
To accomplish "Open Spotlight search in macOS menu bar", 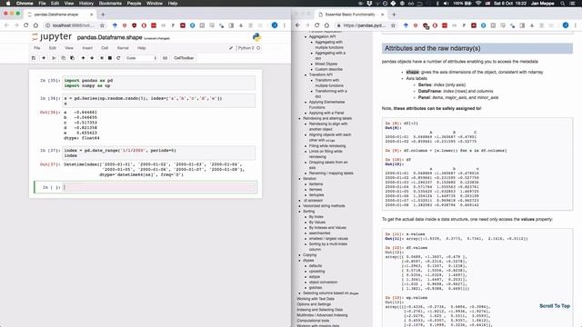I will pyautogui.click(x=563, y=4).
